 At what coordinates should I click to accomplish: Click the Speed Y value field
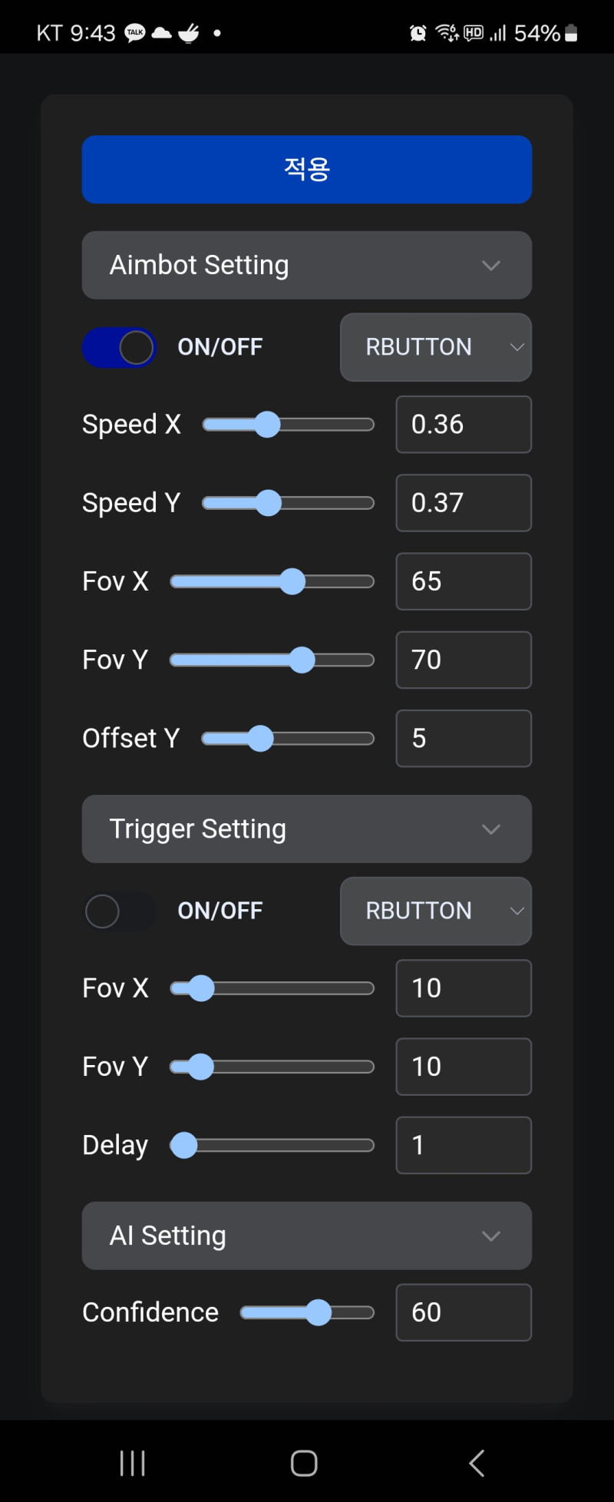click(463, 503)
